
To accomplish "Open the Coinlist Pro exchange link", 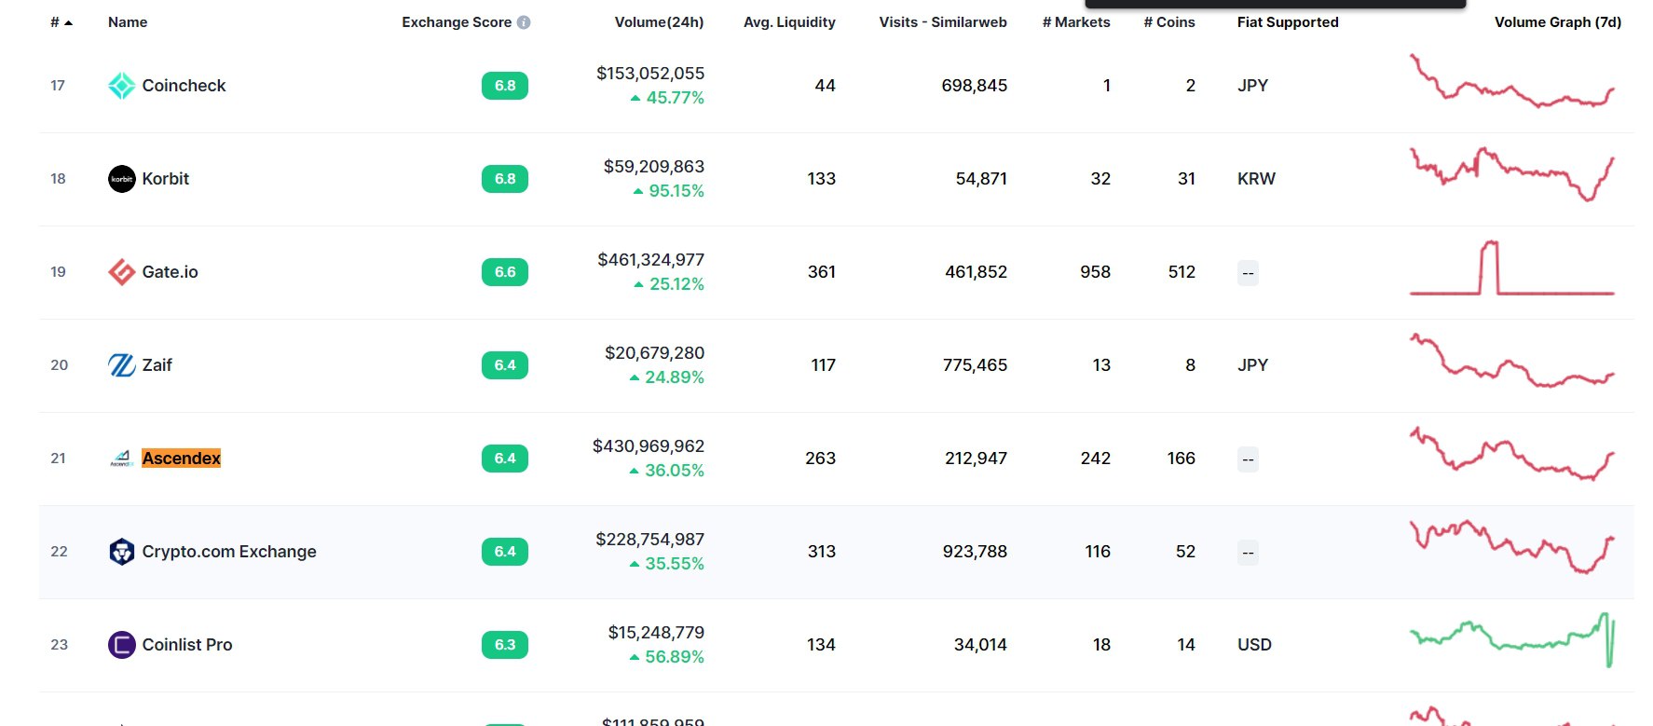I will tap(187, 645).
